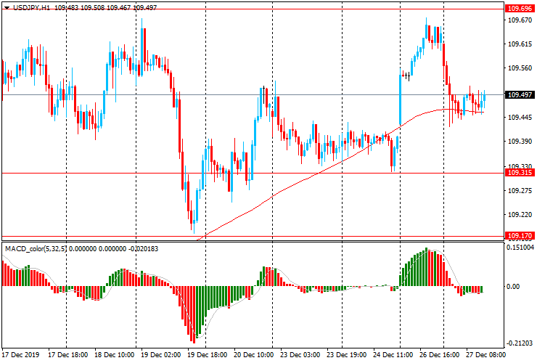Select the 109.696 red price tag

click(x=518, y=9)
